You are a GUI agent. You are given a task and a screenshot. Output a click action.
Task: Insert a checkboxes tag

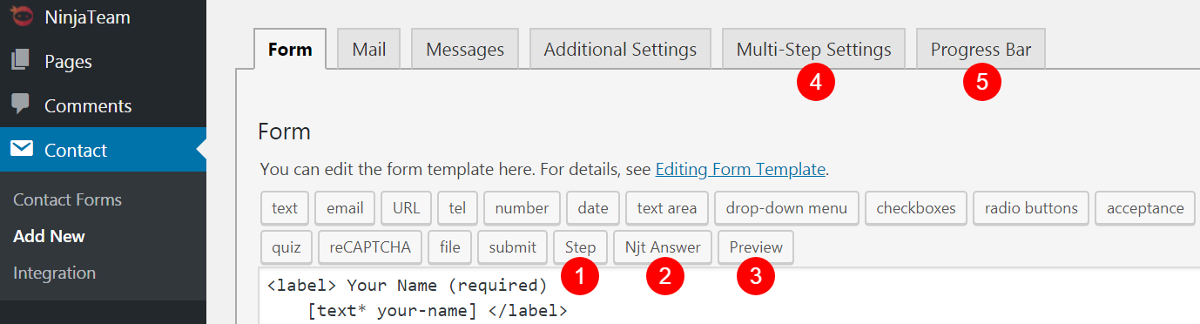(916, 208)
